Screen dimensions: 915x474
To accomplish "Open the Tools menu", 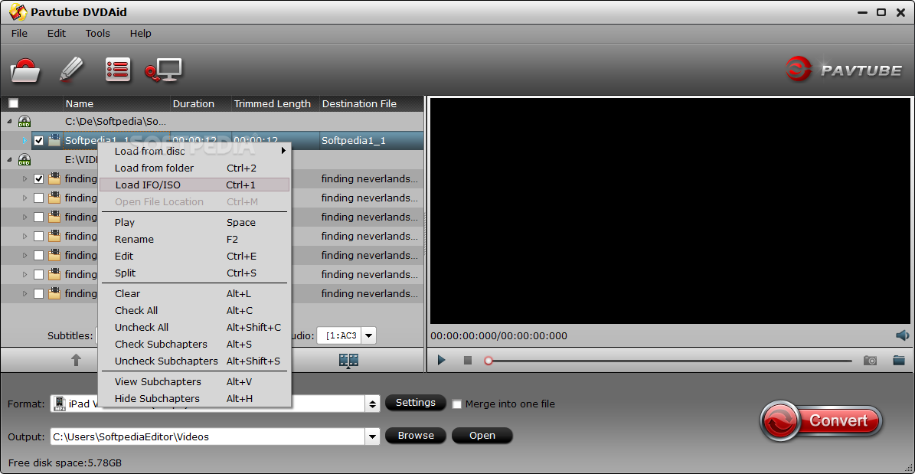I will [97, 33].
